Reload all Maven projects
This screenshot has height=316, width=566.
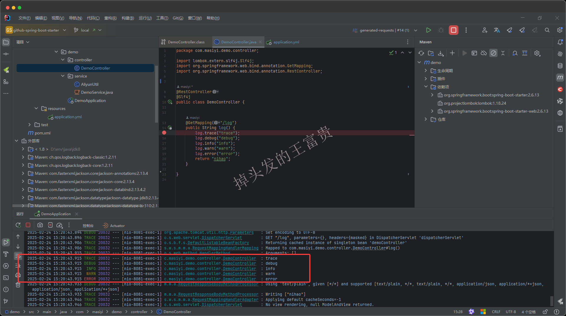(421, 53)
